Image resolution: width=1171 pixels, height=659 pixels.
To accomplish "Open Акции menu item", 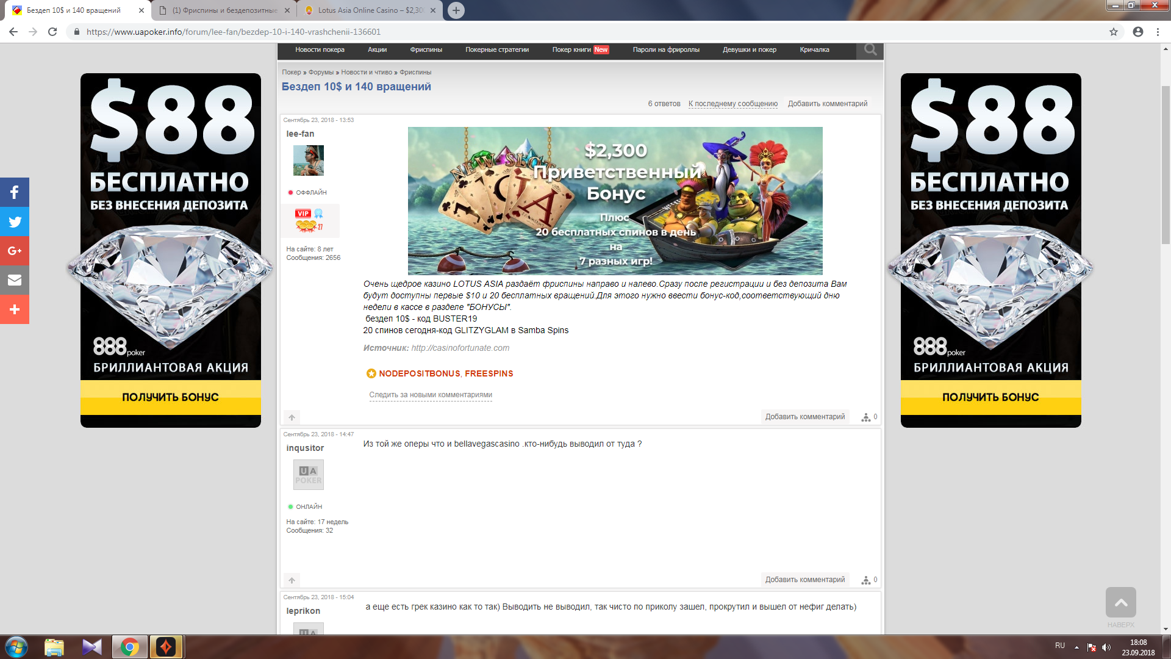I will (x=377, y=50).
